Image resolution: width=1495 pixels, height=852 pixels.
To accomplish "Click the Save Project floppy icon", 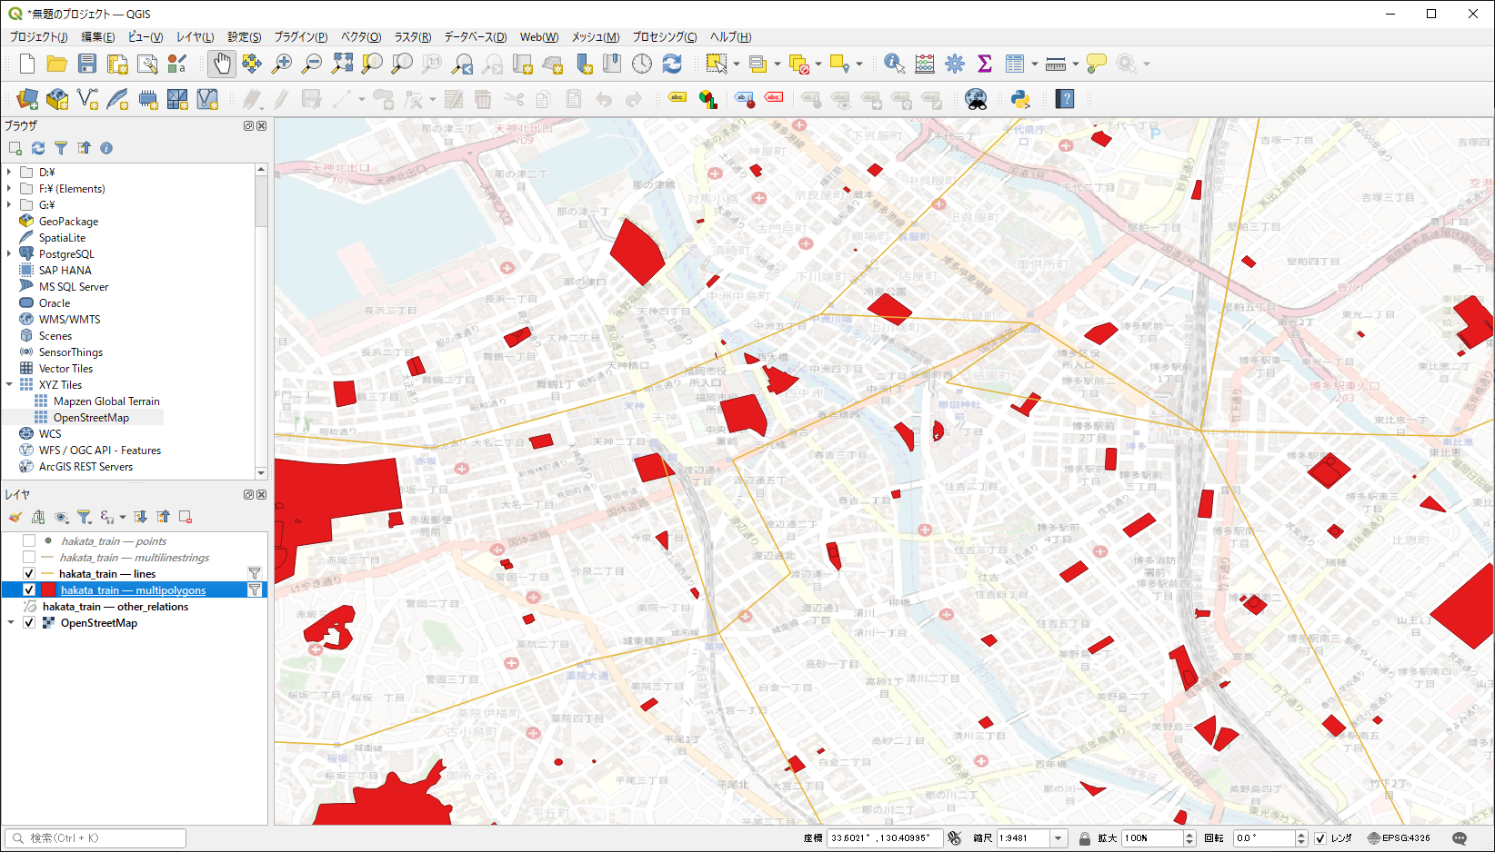I will point(87,64).
